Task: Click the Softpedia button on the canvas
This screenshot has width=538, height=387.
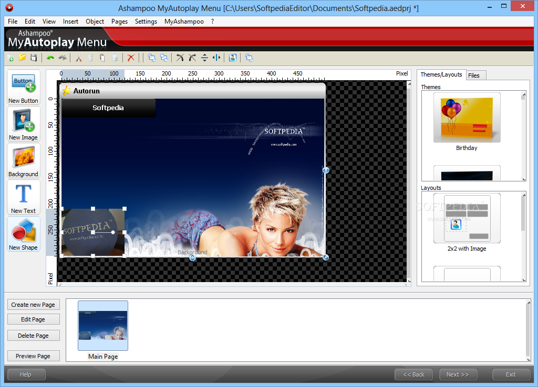Action: [x=108, y=108]
